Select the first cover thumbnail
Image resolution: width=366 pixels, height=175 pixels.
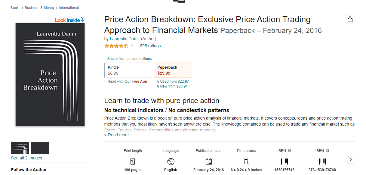pos(20,148)
